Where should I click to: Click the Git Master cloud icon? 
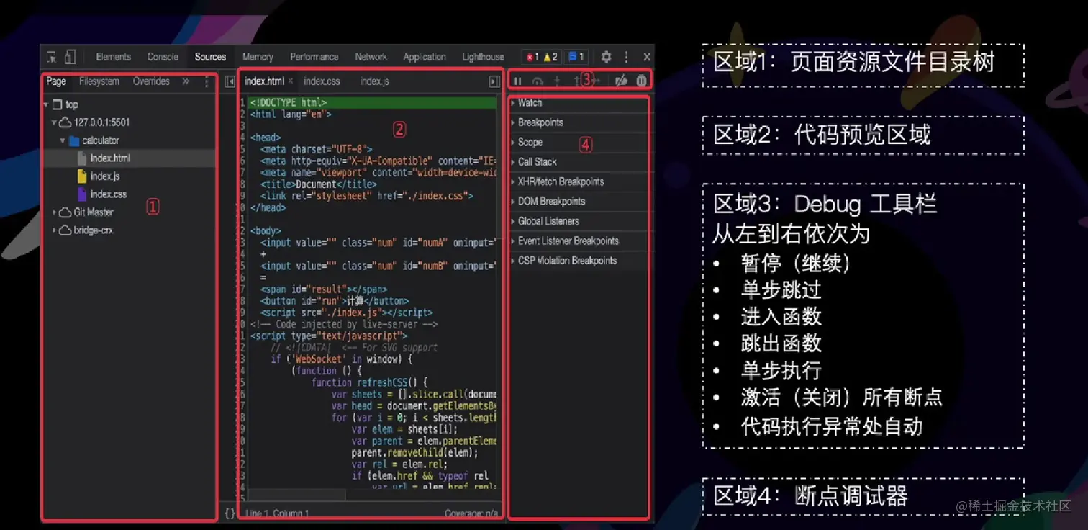point(65,212)
